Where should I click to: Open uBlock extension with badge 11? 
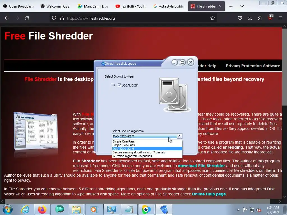pos(270,18)
